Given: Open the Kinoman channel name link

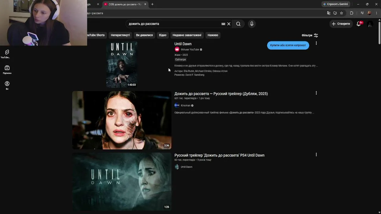Looking at the screenshot, I should click(185, 106).
